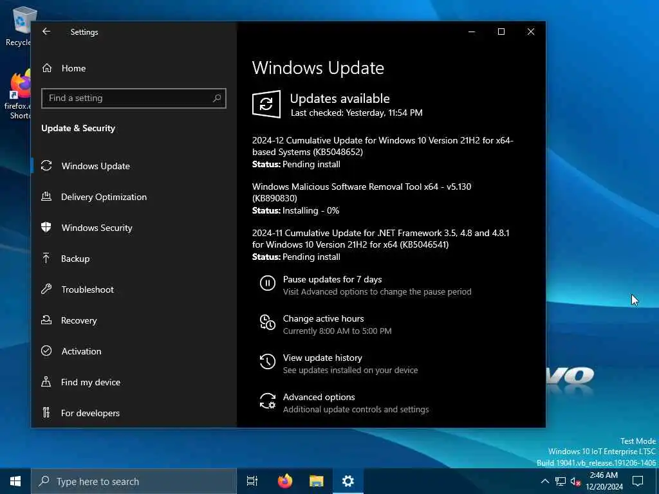
Task: Click the Recovery icon in sidebar
Action: 46,320
